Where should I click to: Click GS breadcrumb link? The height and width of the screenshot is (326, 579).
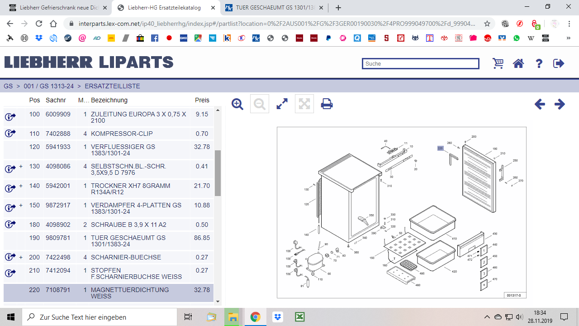point(8,86)
